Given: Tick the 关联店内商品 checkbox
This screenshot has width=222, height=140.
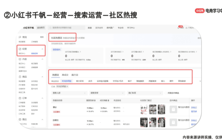Looking at the screenshot, I should point(166,93).
